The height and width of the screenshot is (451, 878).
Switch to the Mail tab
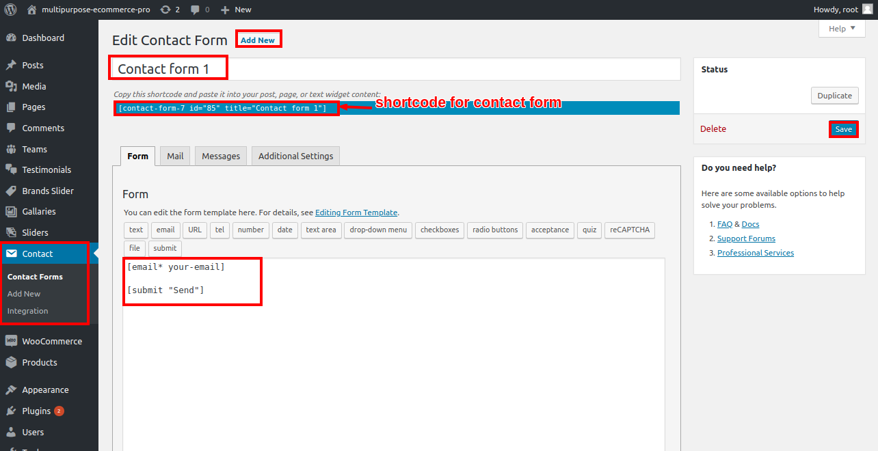click(175, 156)
